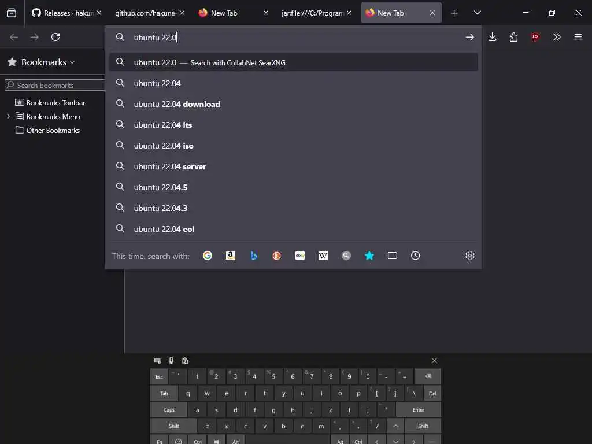This screenshot has width=592, height=444.
Task: Search in bookmarks via star icon
Action: click(369, 256)
